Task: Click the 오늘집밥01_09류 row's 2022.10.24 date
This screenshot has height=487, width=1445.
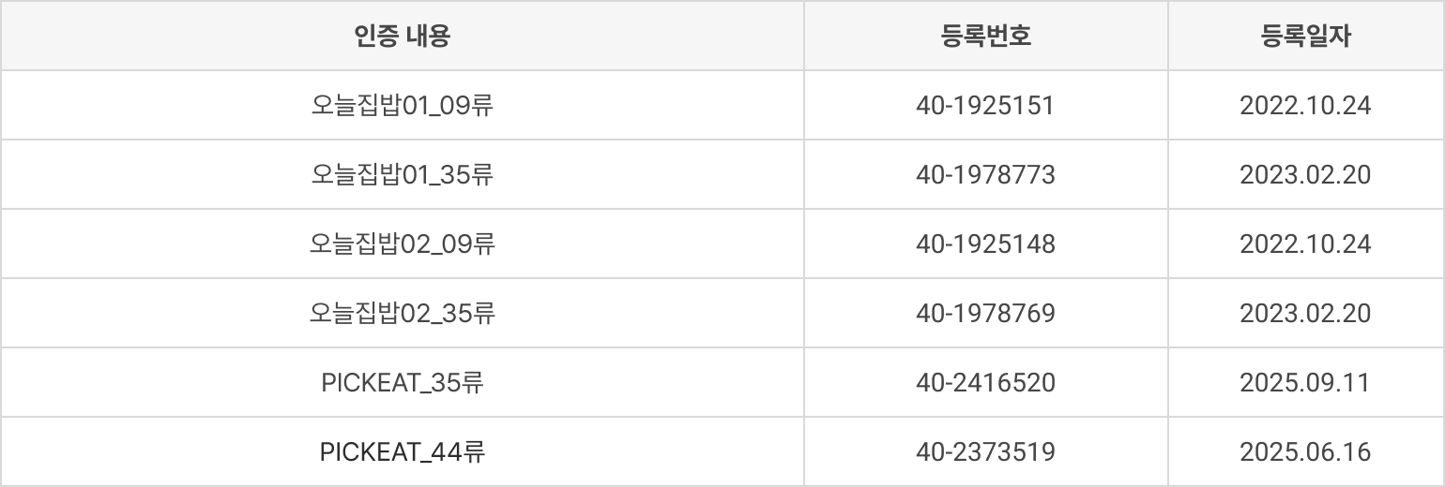Action: click(1305, 106)
